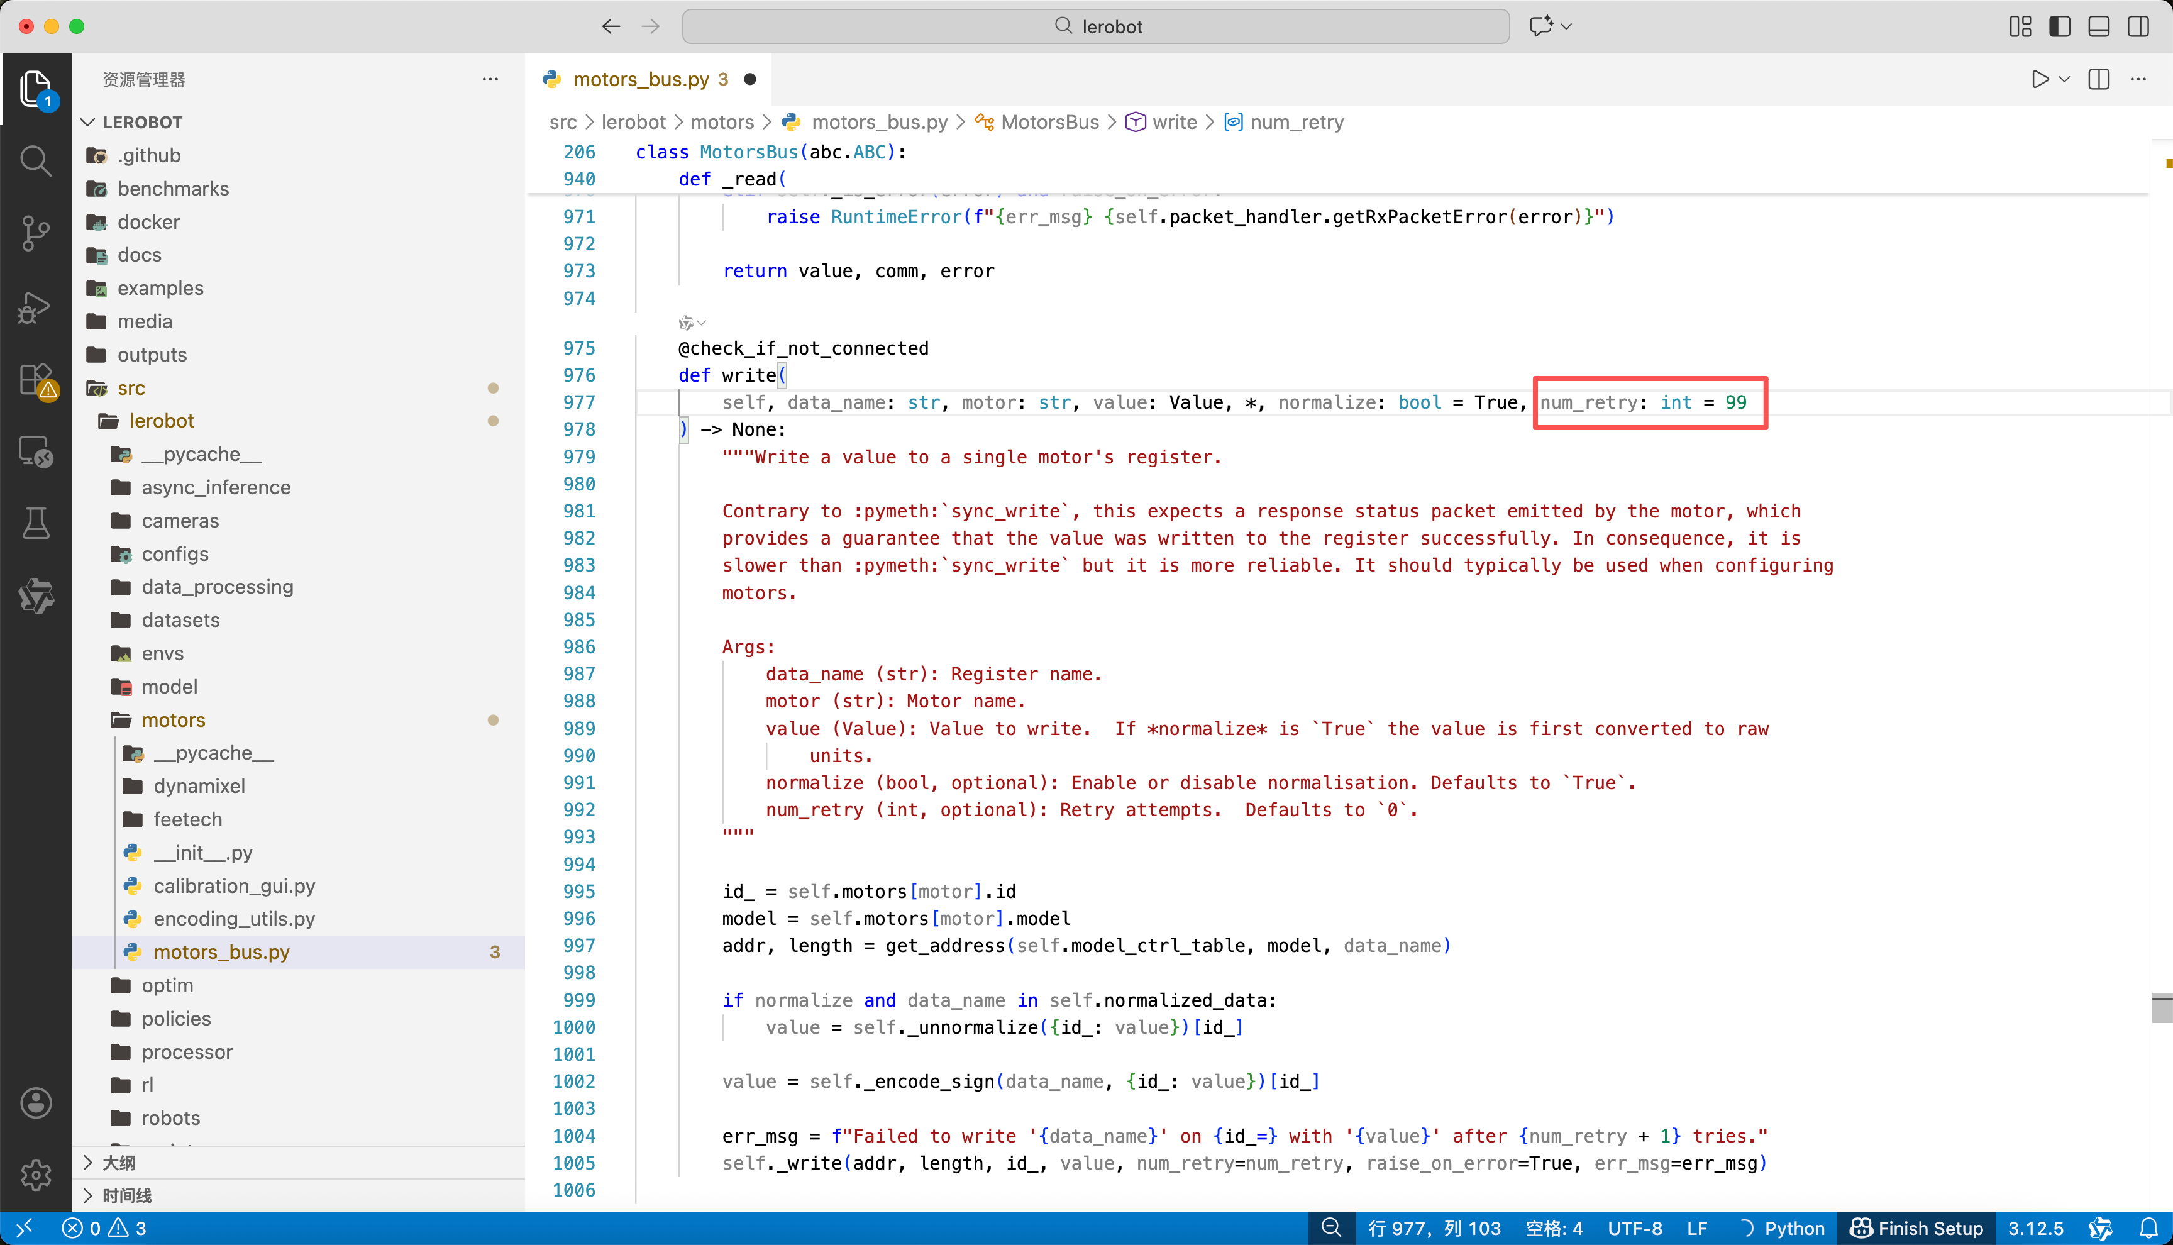
Task: Select Python interpreter 3.12.5
Action: [2035, 1229]
